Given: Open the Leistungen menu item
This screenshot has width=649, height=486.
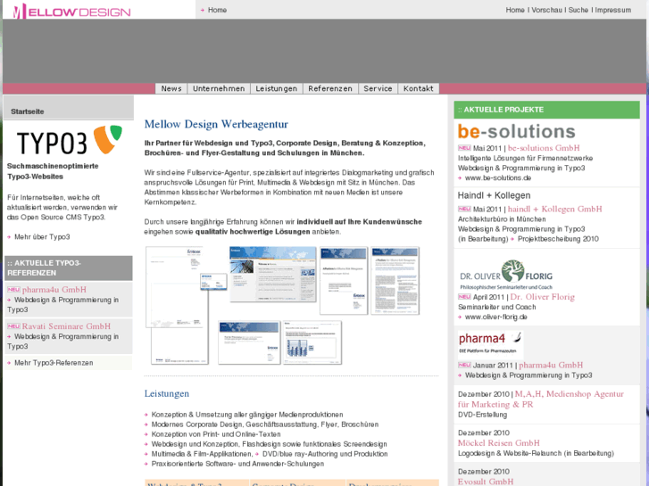Looking at the screenshot, I should point(277,88).
